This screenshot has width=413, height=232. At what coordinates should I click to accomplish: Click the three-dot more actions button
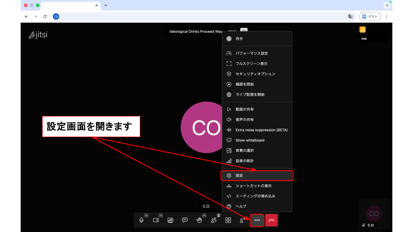point(257,220)
